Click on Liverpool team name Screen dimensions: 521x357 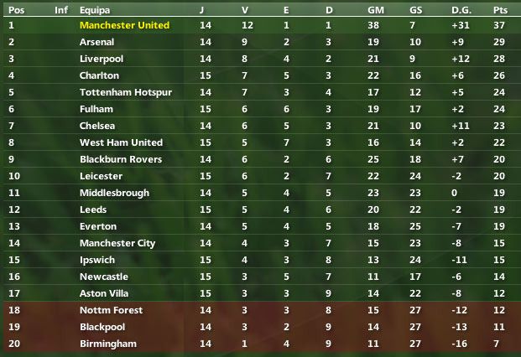click(101, 59)
